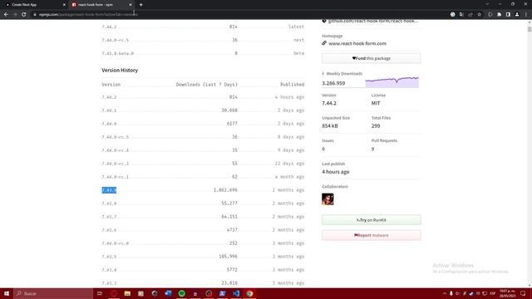Close the Create Next App tab

pyautogui.click(x=64, y=5)
